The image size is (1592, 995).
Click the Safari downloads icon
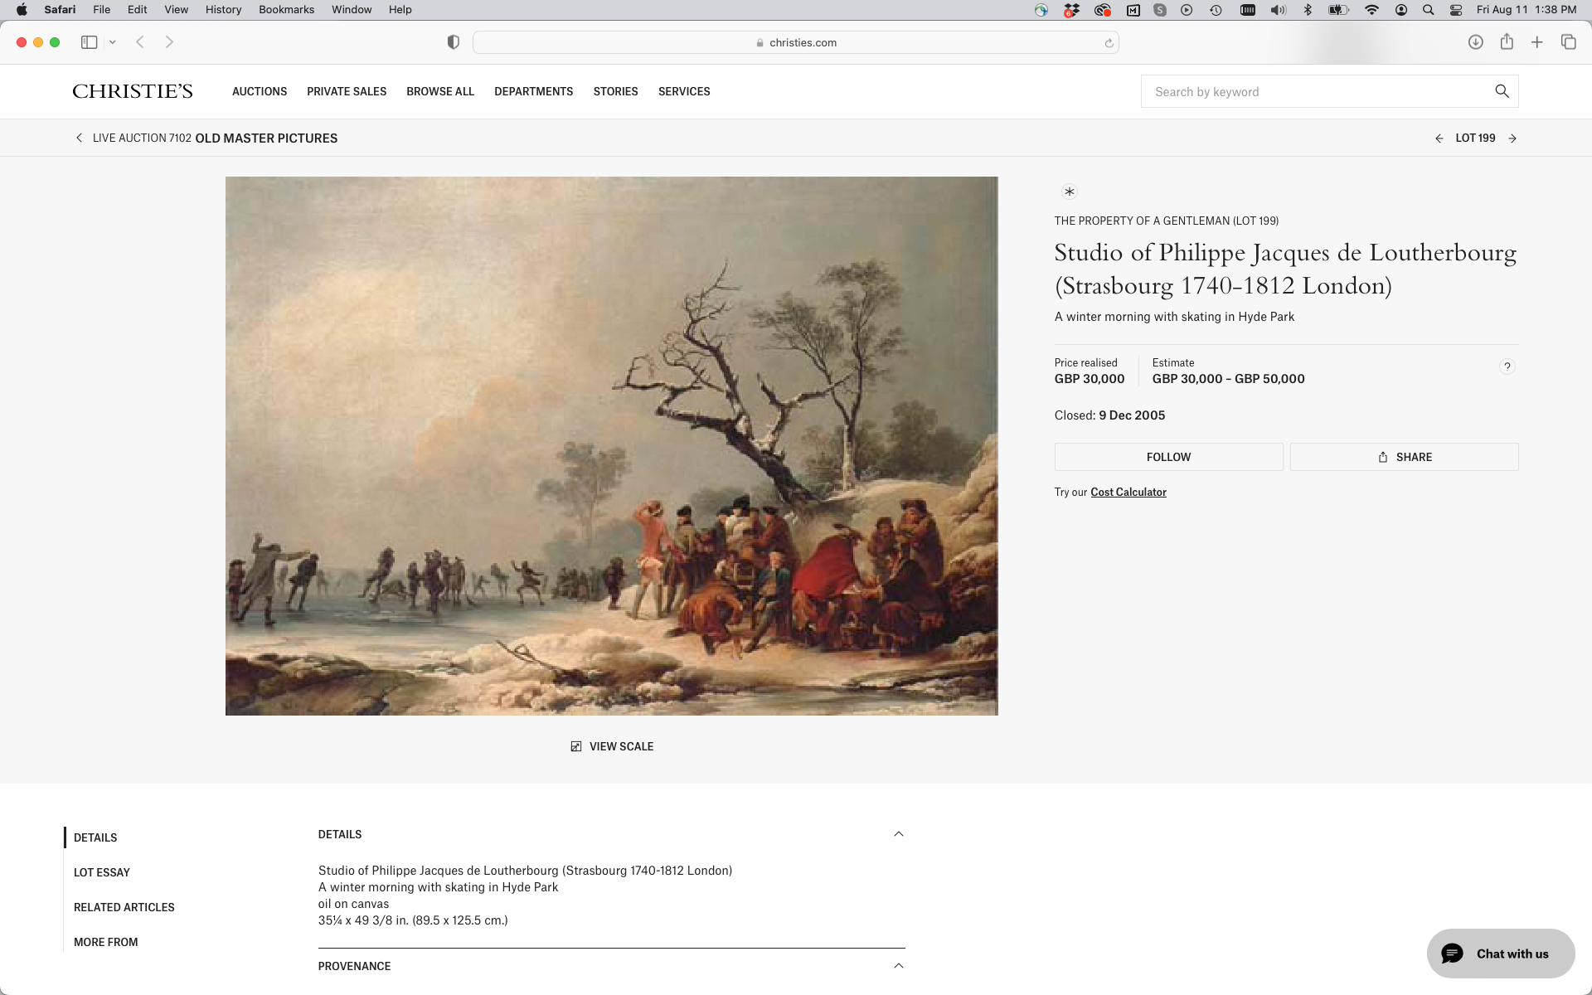pos(1476,42)
